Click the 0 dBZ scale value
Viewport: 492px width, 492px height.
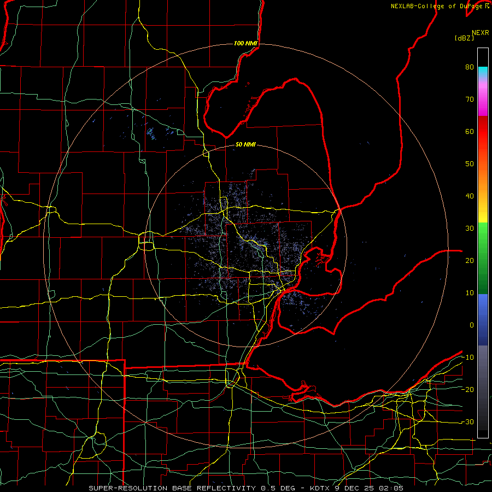(x=472, y=325)
